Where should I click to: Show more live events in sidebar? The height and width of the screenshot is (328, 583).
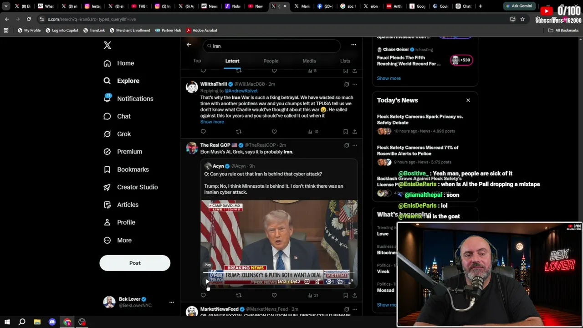click(x=389, y=78)
